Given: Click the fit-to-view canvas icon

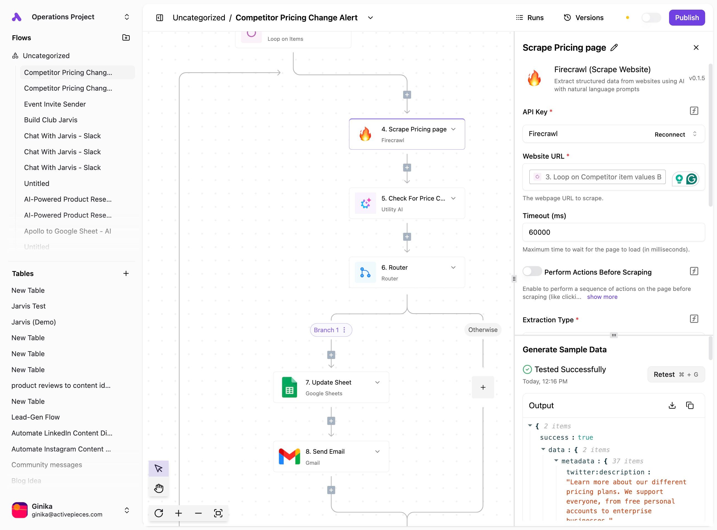Looking at the screenshot, I should tap(218, 513).
